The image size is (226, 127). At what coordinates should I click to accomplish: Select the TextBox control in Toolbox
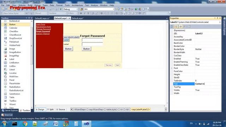click(x=16, y=101)
